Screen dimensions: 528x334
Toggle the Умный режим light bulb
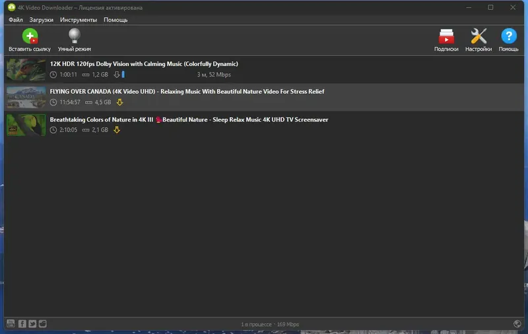[75, 36]
